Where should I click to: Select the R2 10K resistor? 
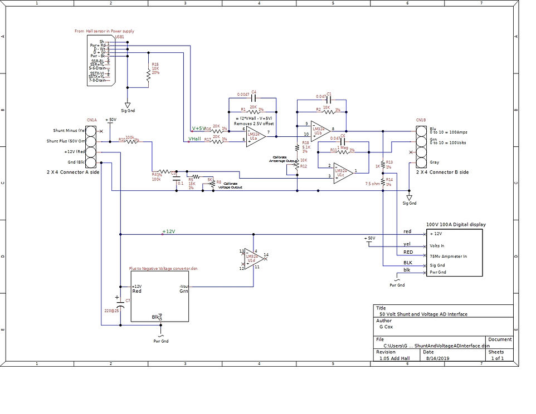coord(330,112)
